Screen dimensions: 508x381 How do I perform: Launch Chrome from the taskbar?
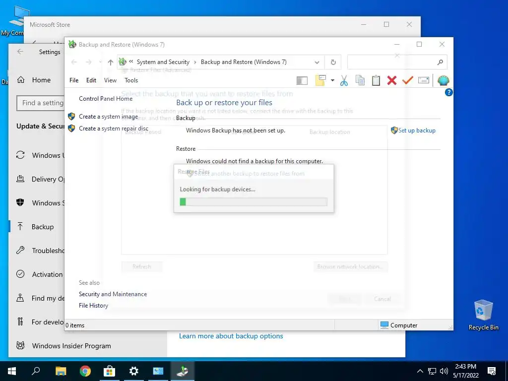click(85, 371)
